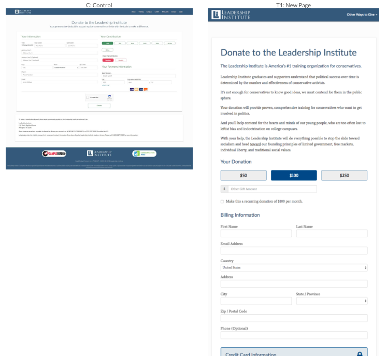
Task: Click the City field in New Page
Action: click(x=256, y=301)
